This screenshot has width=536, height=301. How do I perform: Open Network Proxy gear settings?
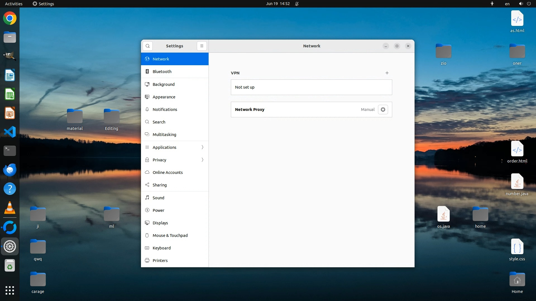[x=383, y=110]
